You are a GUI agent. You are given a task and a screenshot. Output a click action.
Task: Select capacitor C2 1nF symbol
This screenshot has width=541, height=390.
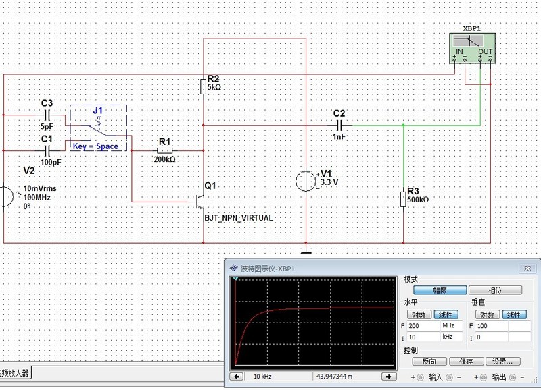point(338,125)
